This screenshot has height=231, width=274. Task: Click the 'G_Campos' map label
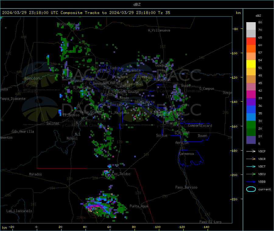[207, 89]
